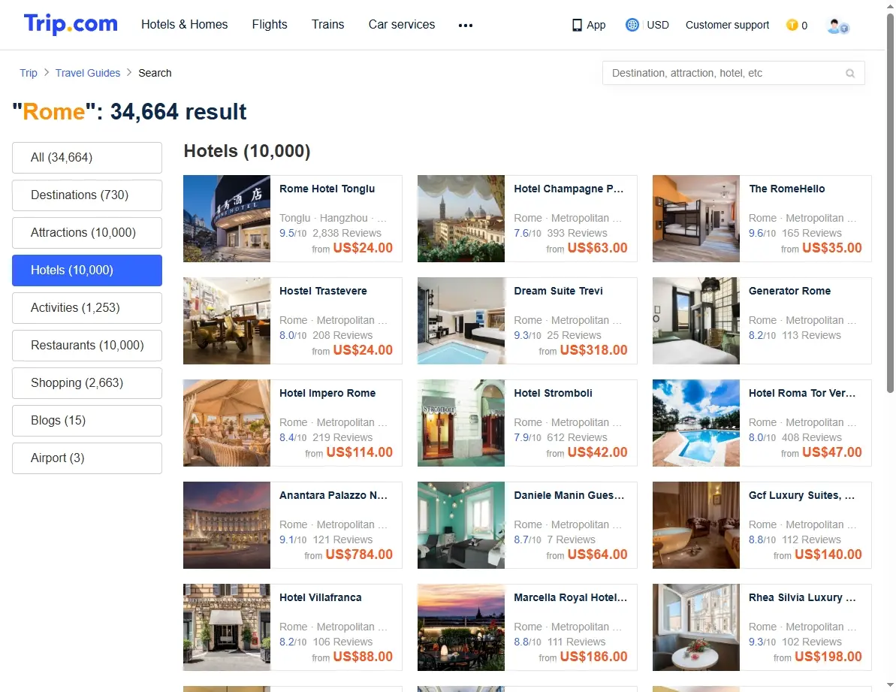
Task: Open the Flights menu item
Action: (270, 25)
